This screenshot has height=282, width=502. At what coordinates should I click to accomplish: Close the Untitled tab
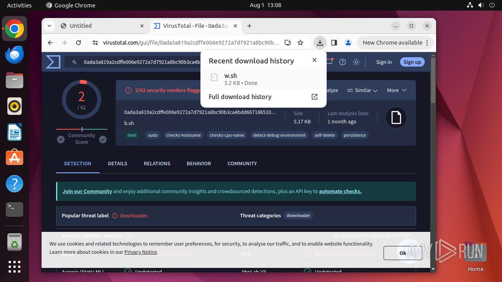click(x=142, y=26)
